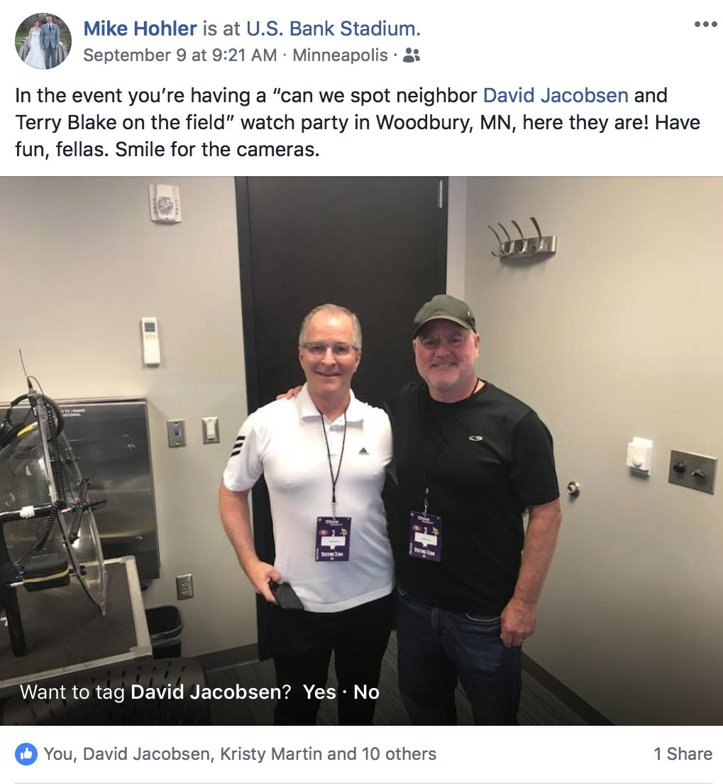Open Mike Hohler's profile picture
Screen dimensions: 723x784
point(43,41)
